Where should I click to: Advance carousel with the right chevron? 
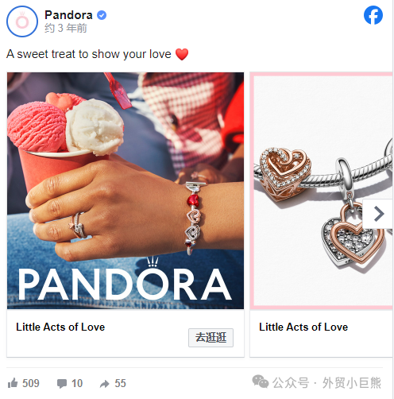[379, 214]
